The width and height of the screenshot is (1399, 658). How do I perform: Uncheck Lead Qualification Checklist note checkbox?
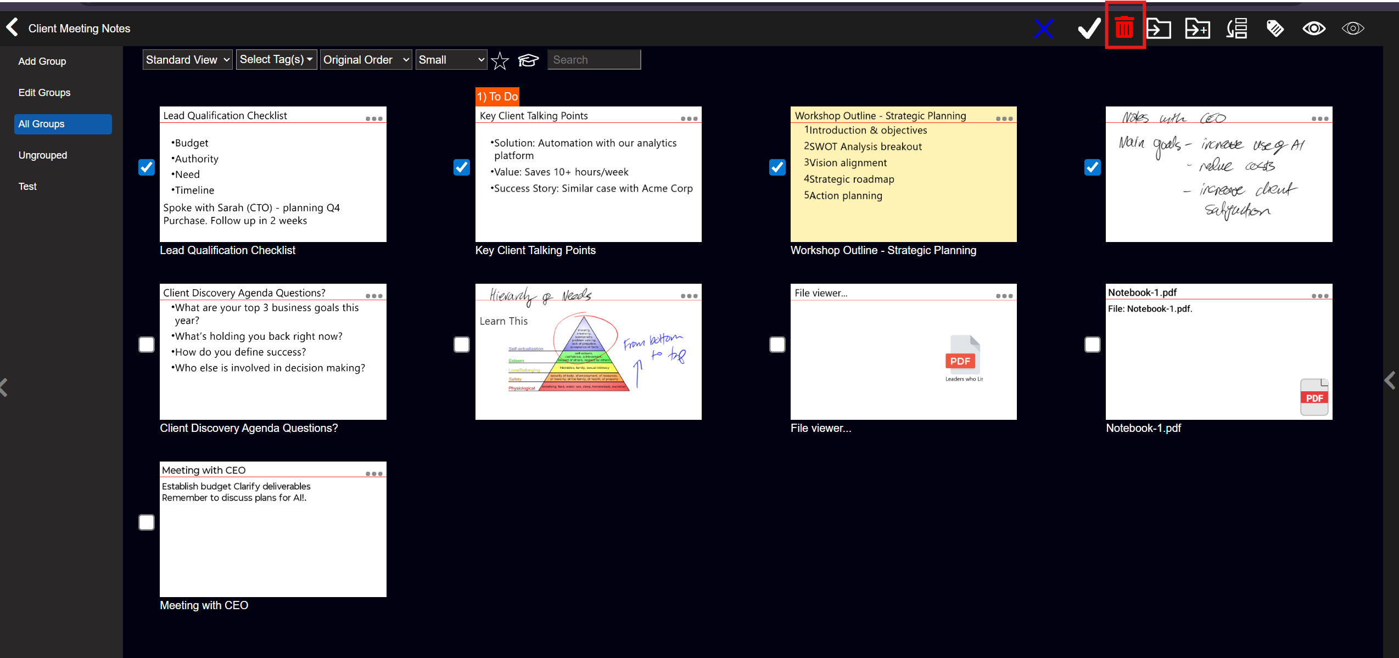[x=147, y=167]
